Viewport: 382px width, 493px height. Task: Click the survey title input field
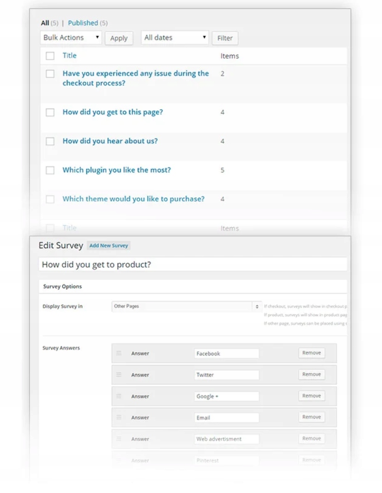coord(193,265)
